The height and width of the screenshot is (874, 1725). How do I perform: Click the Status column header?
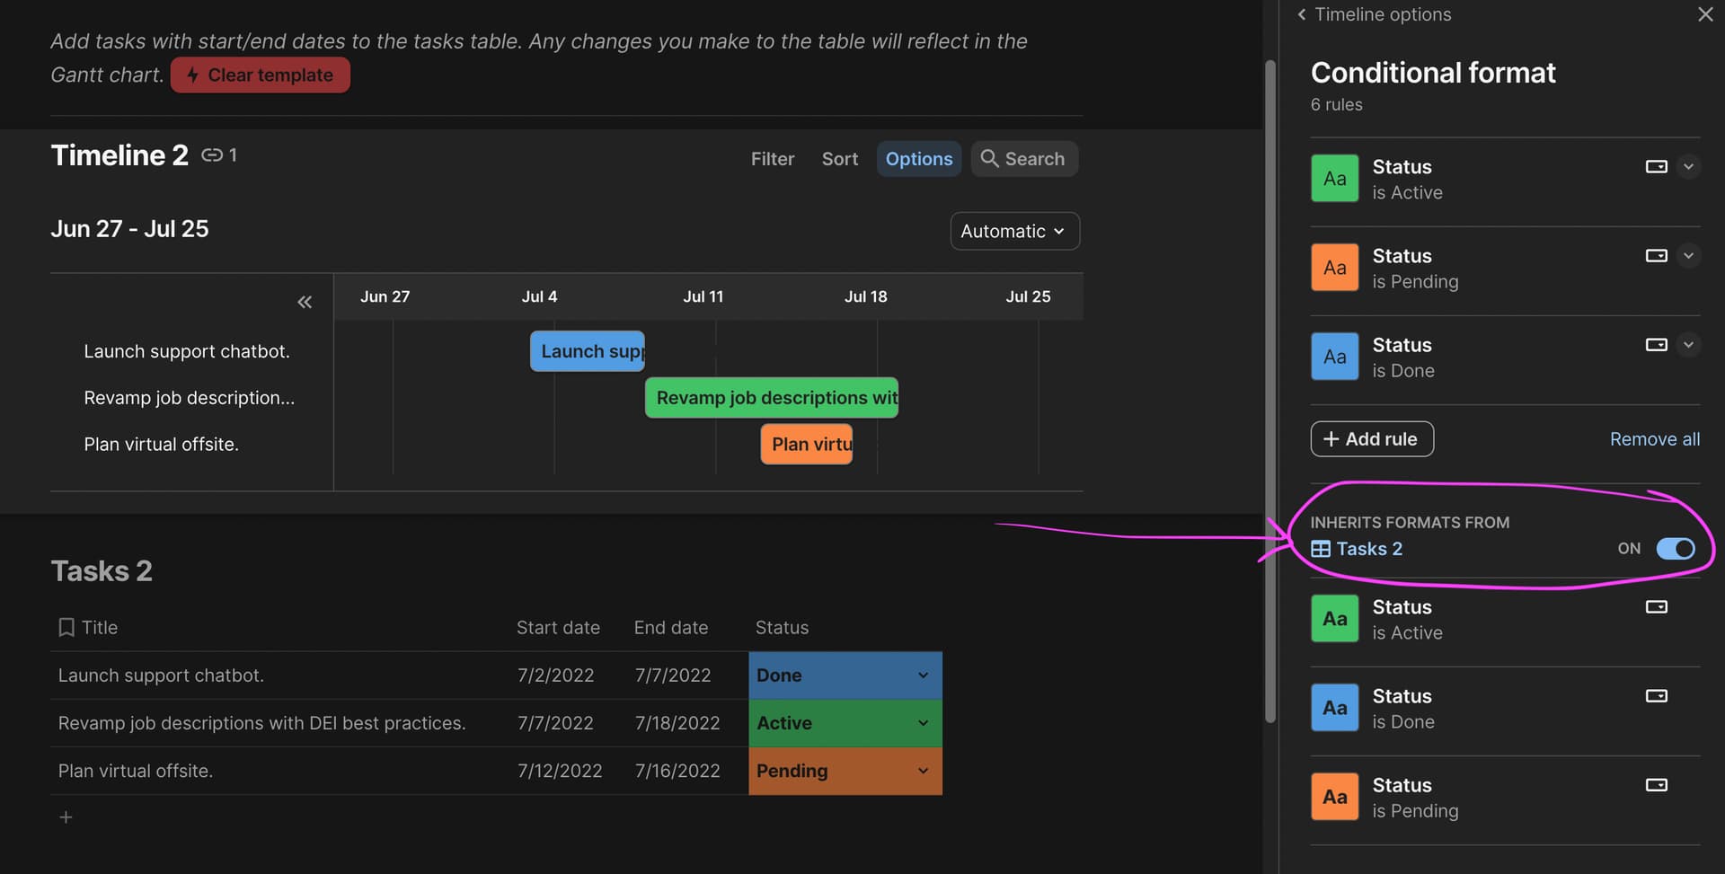[x=782, y=628]
